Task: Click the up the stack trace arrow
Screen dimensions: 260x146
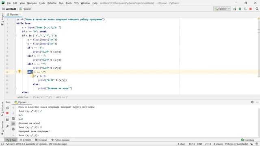Action: (13, 108)
